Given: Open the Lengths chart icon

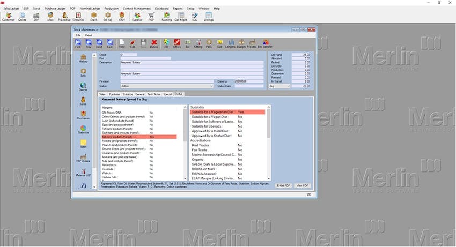Looking at the screenshot, I should [230, 43].
